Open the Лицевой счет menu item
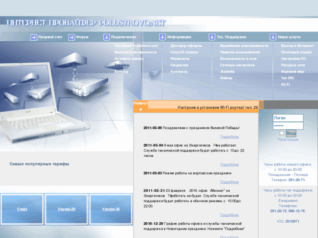 point(50,37)
